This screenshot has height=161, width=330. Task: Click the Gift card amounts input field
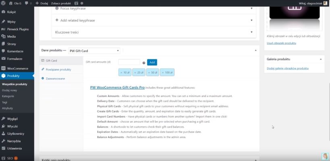pos(129,62)
